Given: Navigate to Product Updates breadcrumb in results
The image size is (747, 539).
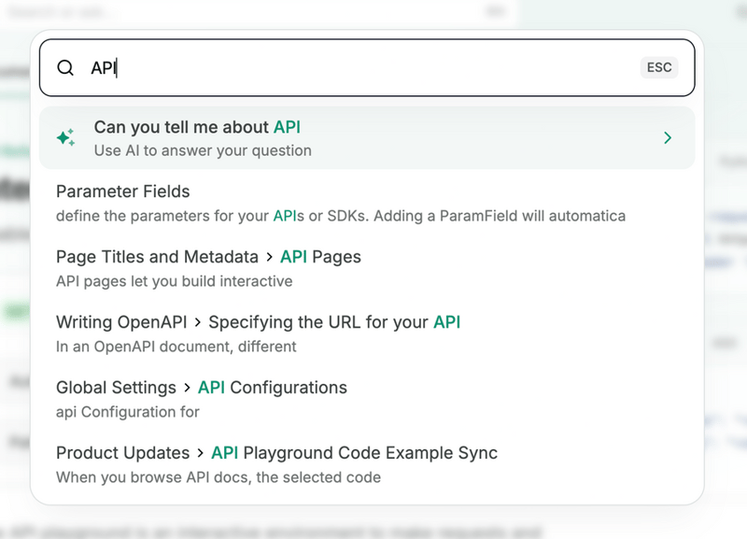Looking at the screenshot, I should tap(122, 453).
